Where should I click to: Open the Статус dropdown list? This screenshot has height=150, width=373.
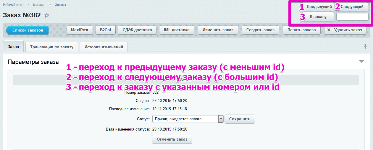(221, 119)
